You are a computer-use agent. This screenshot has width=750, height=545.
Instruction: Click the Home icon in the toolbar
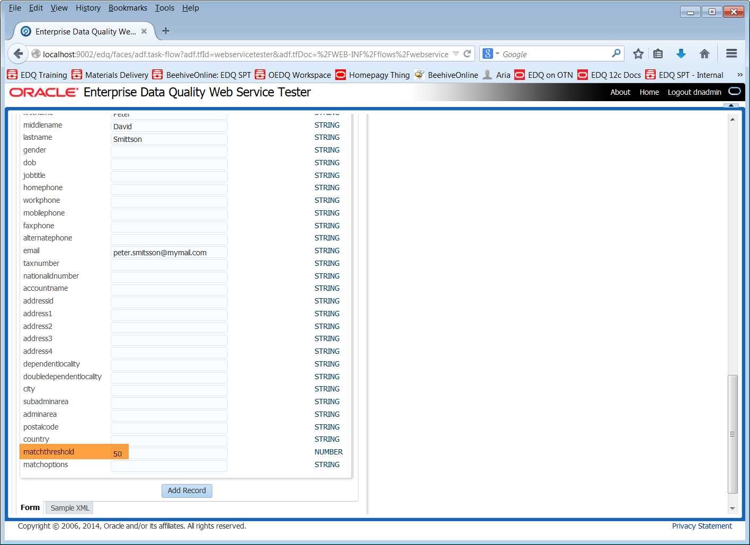coord(704,53)
